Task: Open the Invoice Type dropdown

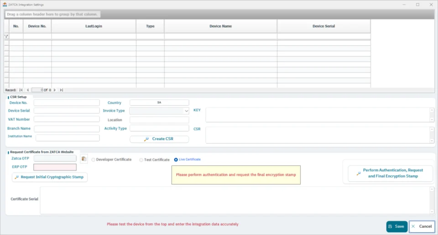Action: (186, 111)
